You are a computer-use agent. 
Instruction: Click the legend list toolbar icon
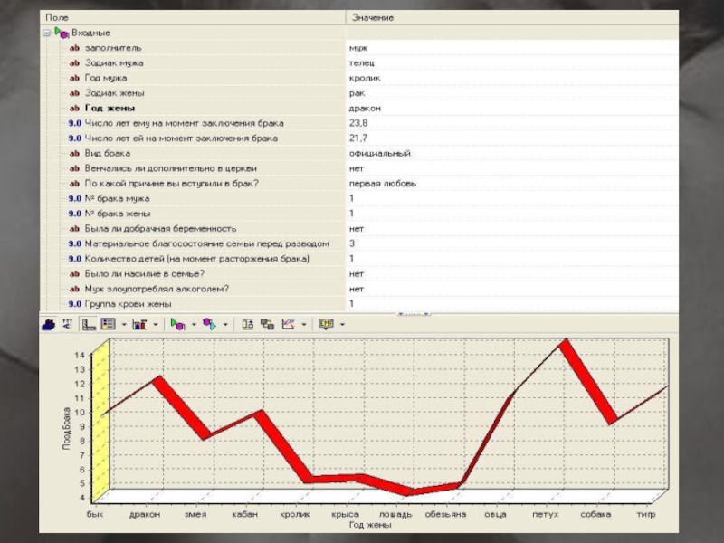107,323
